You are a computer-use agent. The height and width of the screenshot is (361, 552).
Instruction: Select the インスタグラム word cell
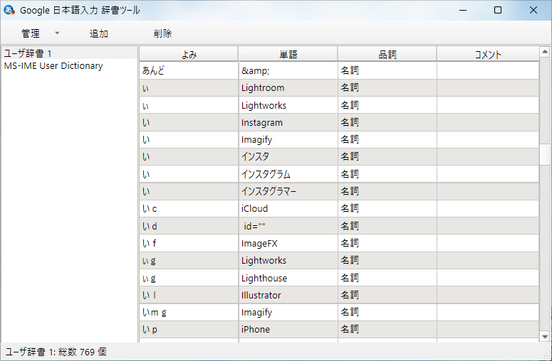pyautogui.click(x=288, y=174)
